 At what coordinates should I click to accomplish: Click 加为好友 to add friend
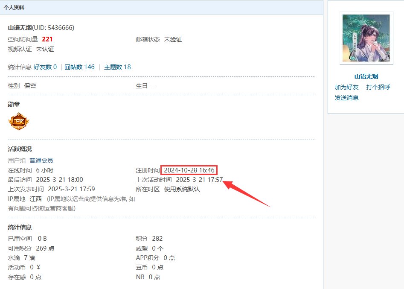coord(346,87)
